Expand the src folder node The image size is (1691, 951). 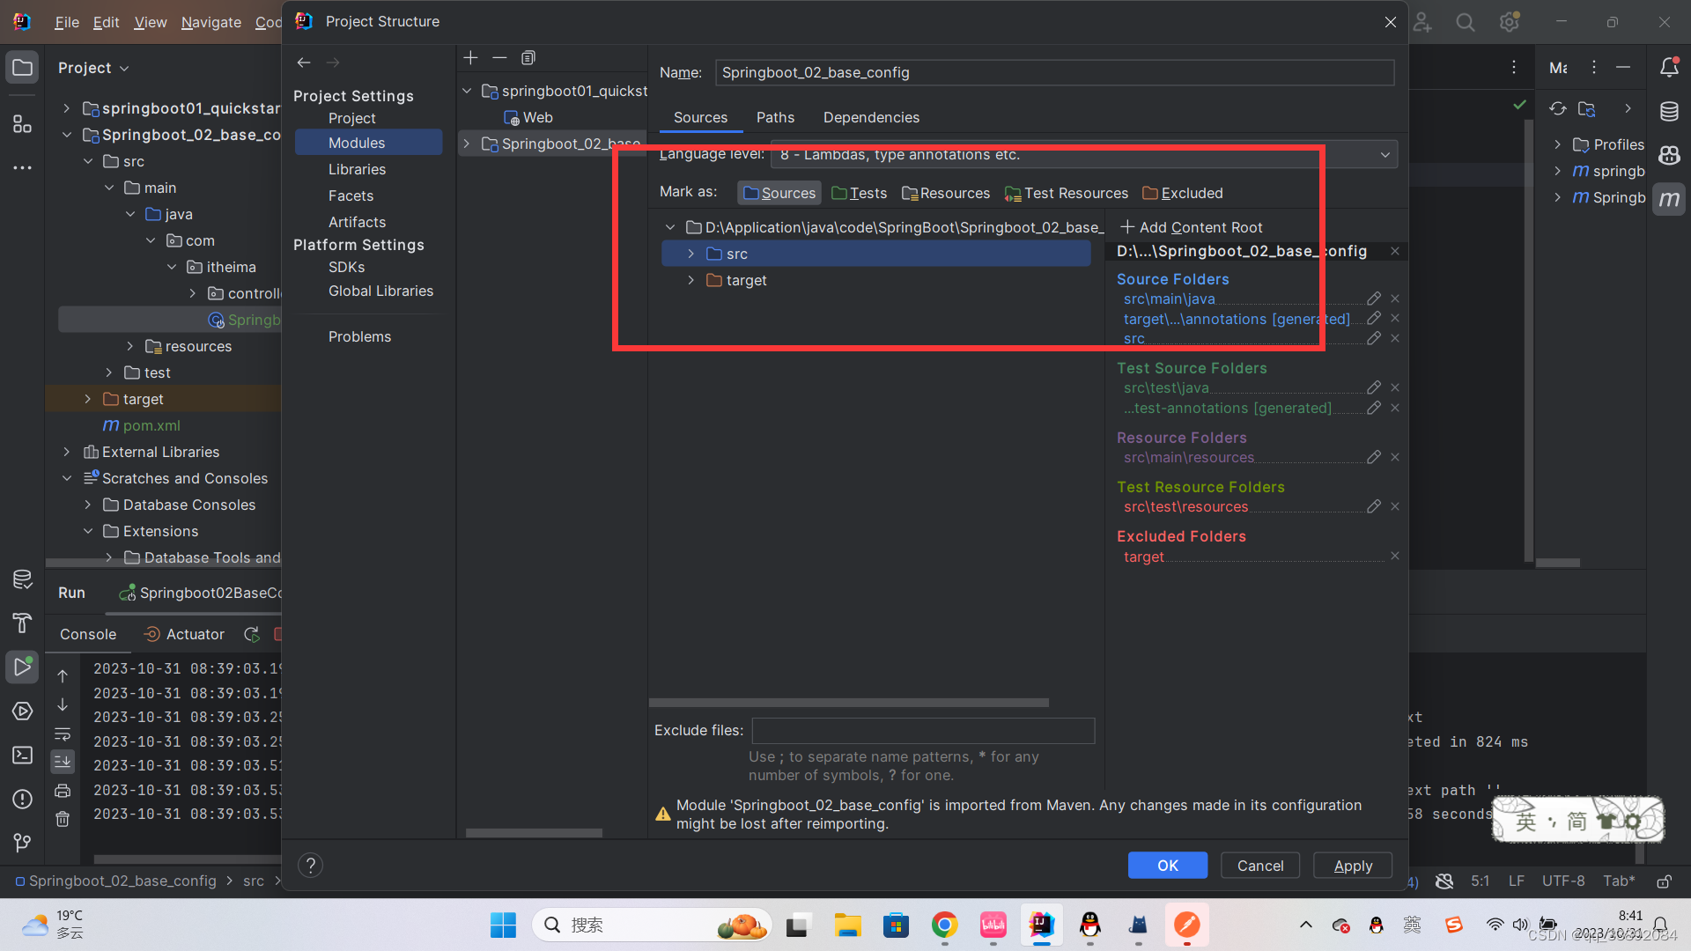click(690, 254)
